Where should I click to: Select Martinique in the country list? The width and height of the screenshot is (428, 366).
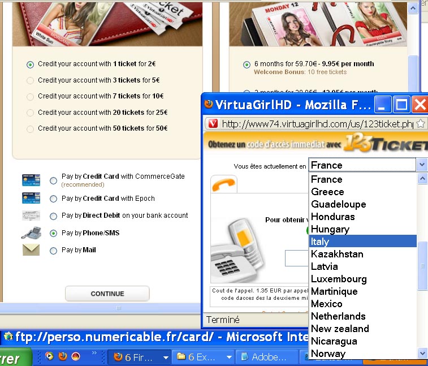click(363, 291)
